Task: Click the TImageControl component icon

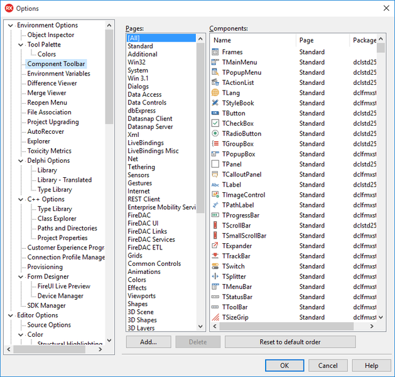Action: (x=215, y=195)
